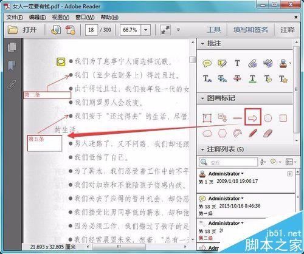Select the cloud drawing tool
Image resolution: width=304 pixels, height=254 pixels.
click(207, 134)
